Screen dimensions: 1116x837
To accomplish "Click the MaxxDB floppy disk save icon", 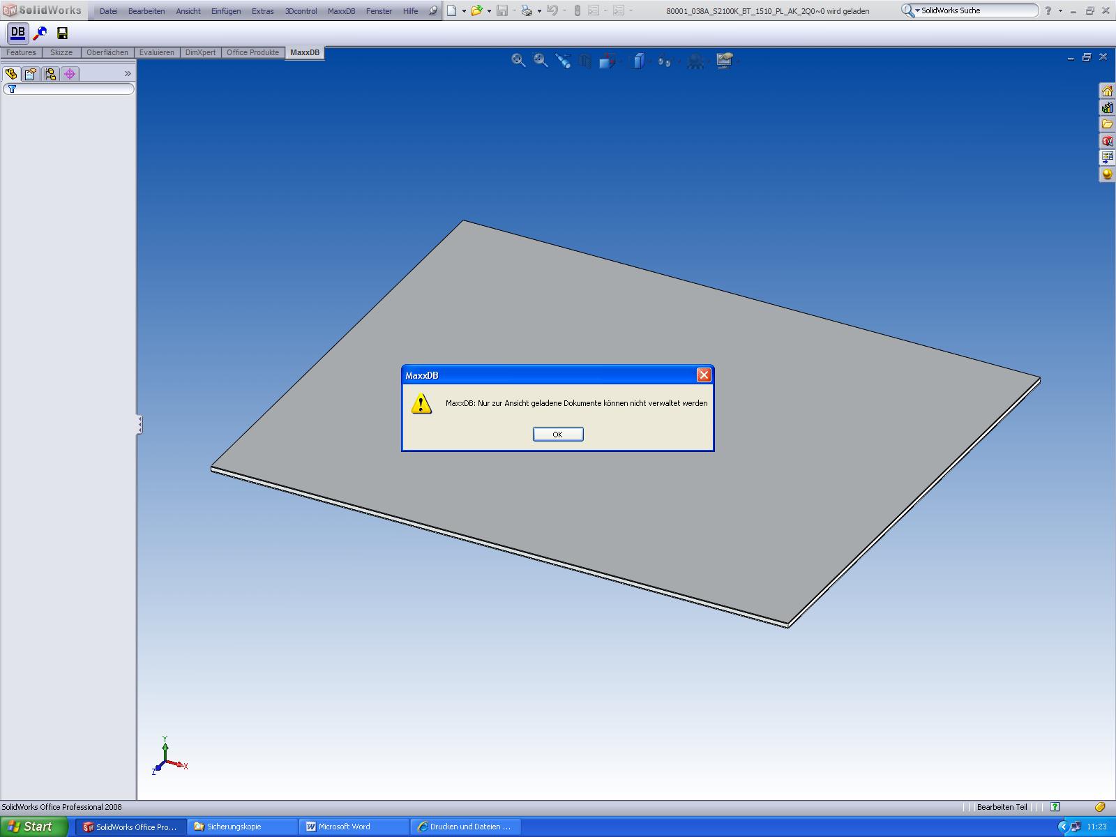I will click(x=62, y=33).
